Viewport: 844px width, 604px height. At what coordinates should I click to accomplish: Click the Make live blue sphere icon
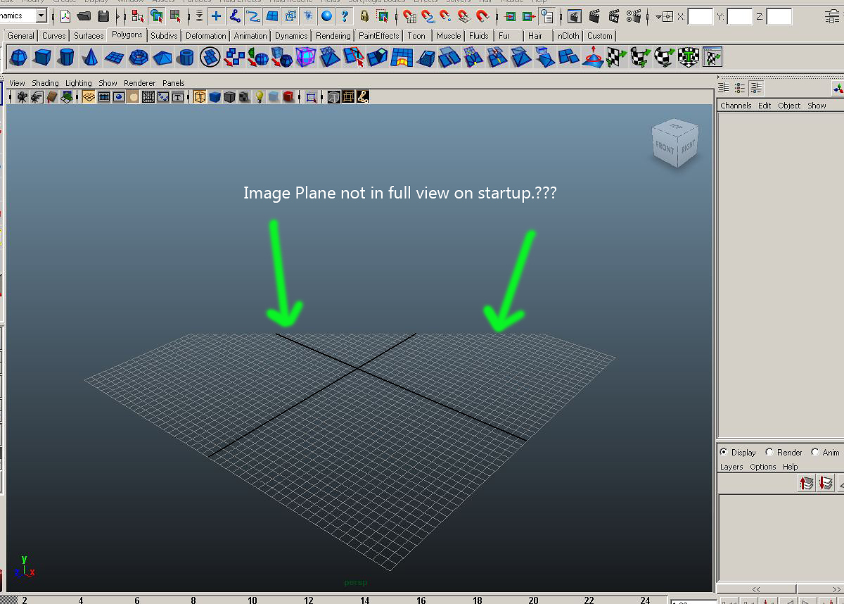pos(327,15)
